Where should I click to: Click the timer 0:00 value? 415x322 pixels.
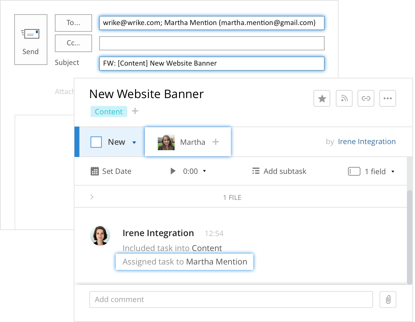point(191,171)
